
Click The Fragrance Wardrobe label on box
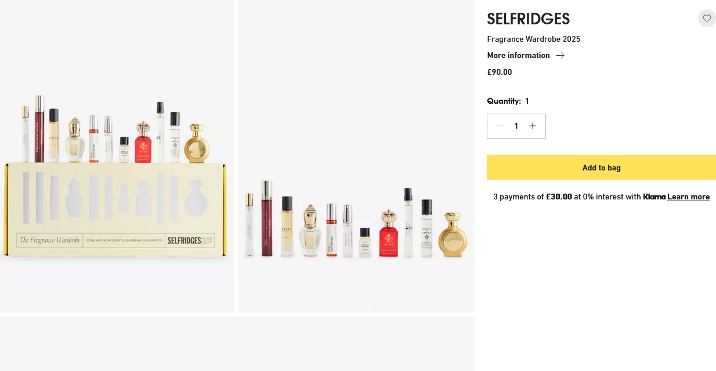coord(49,240)
